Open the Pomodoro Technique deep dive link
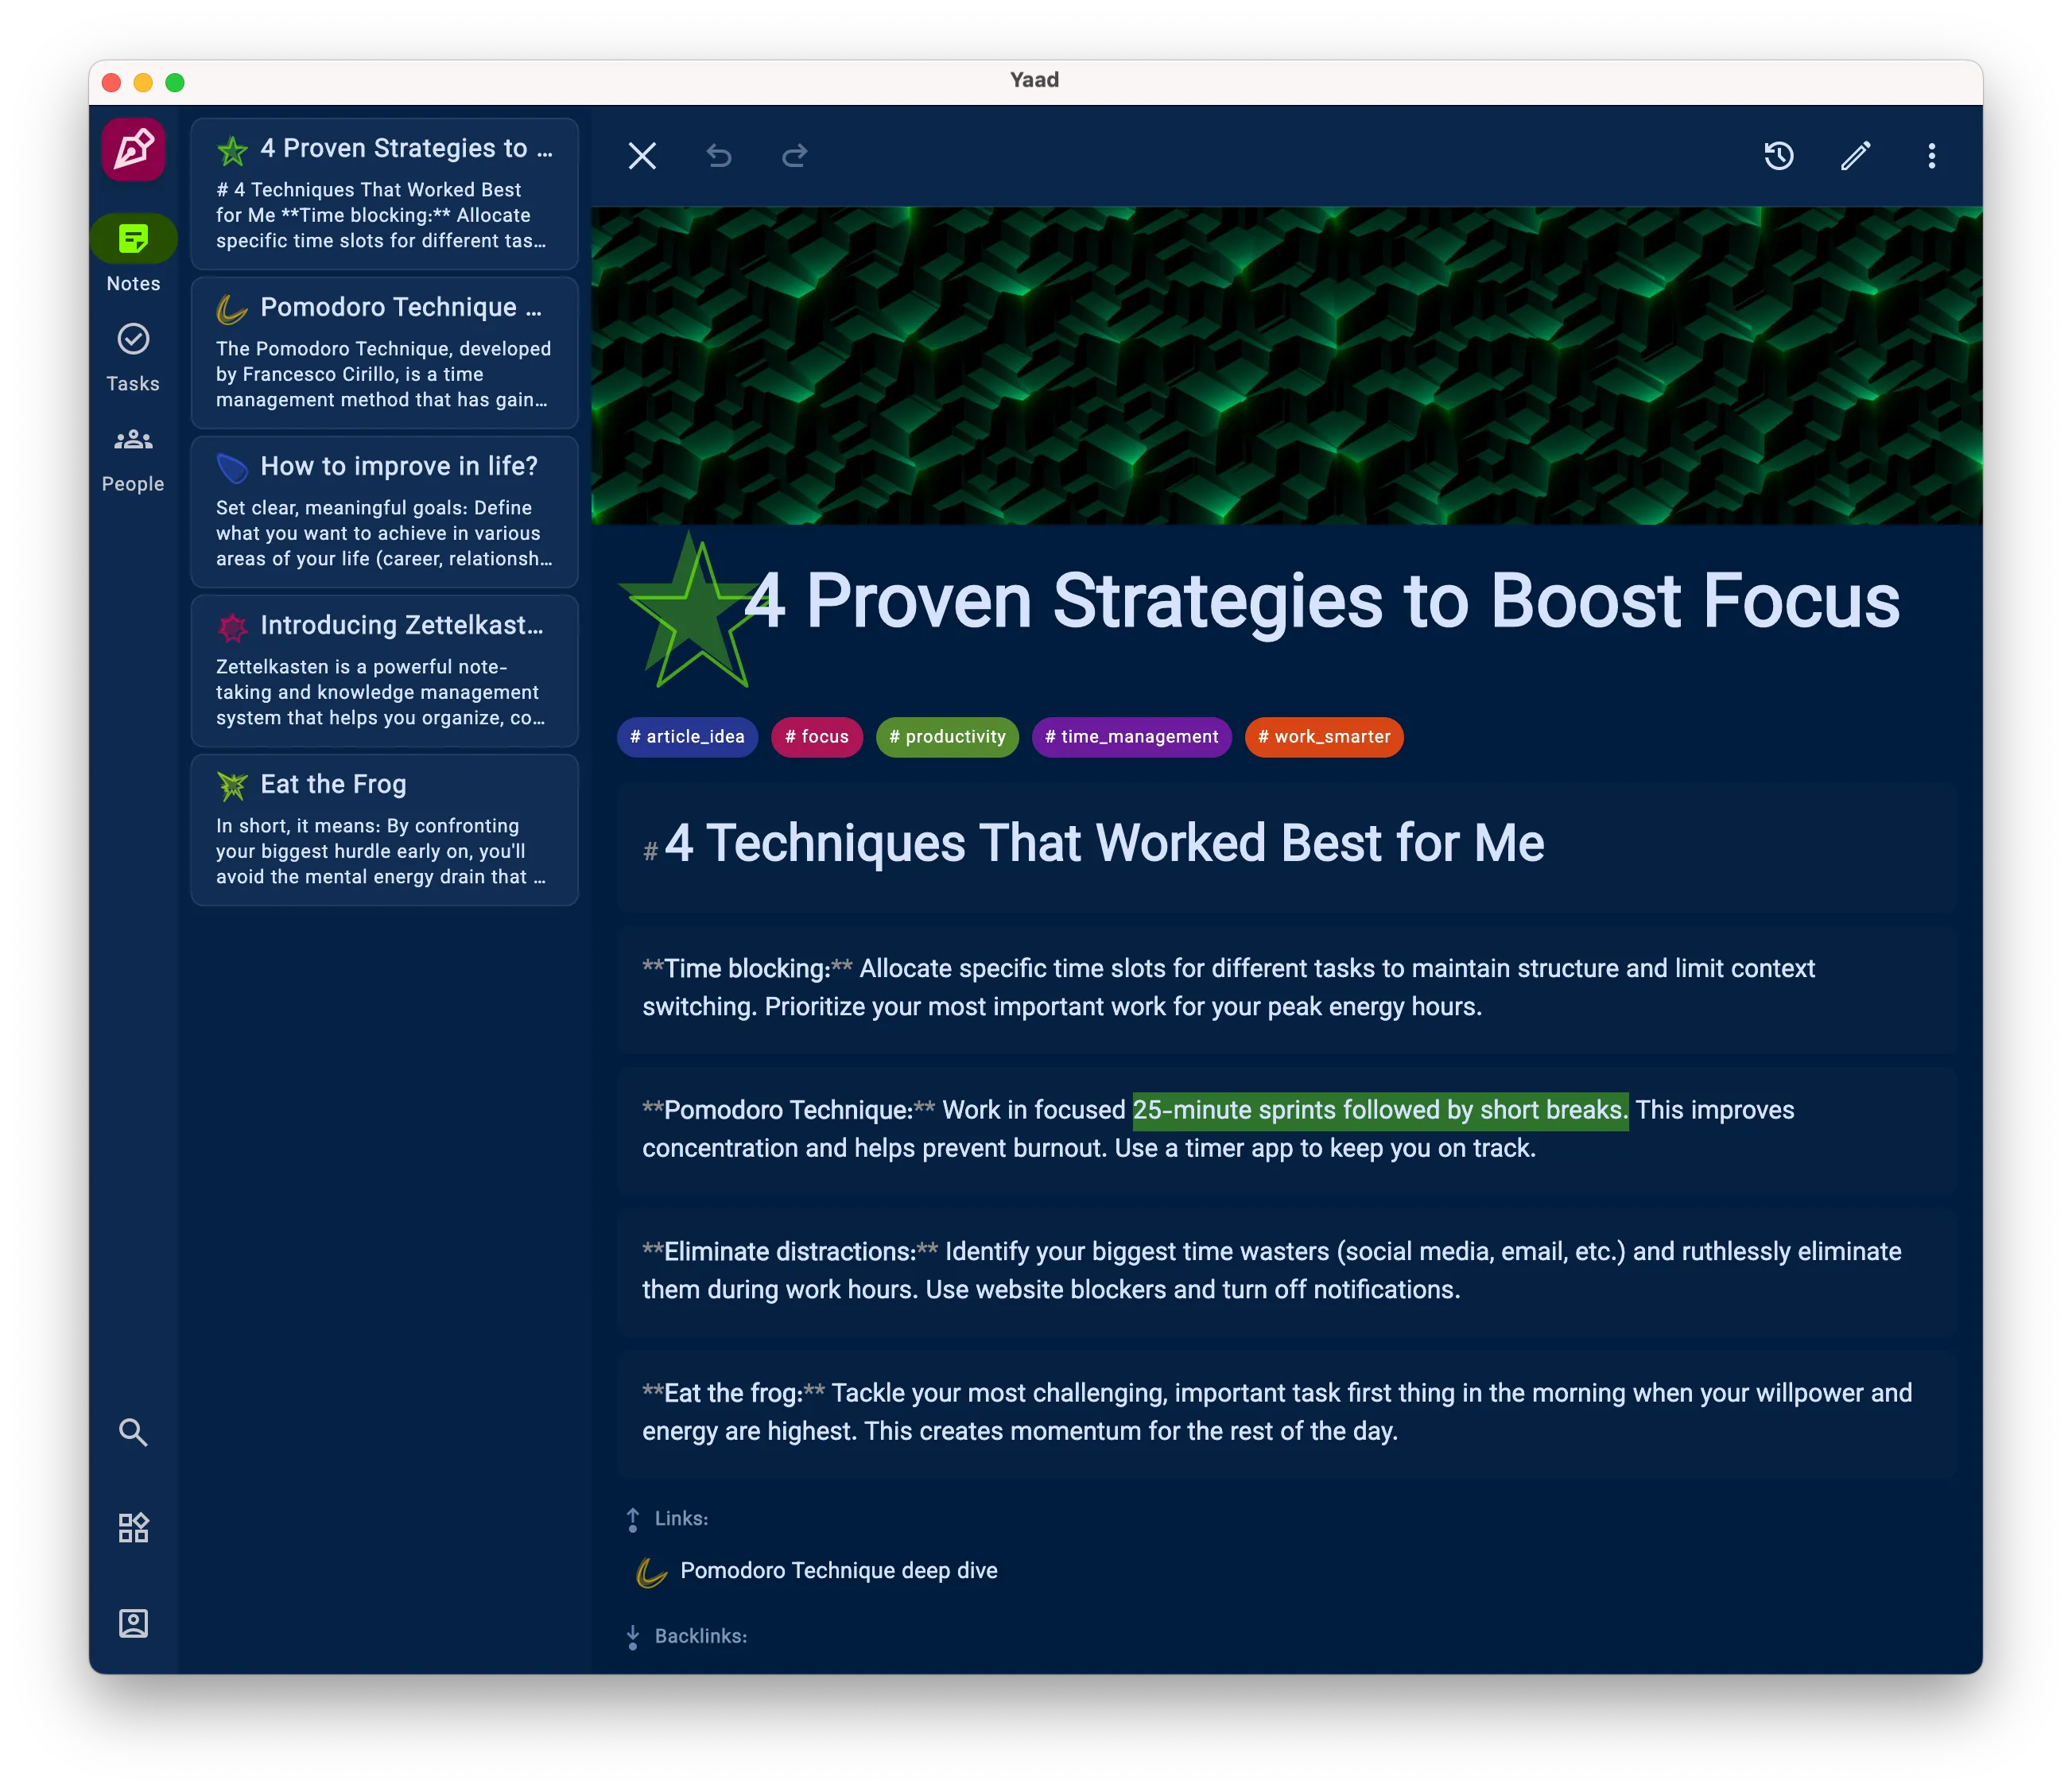Viewport: 2072px width, 1792px height. pyautogui.click(x=838, y=1570)
